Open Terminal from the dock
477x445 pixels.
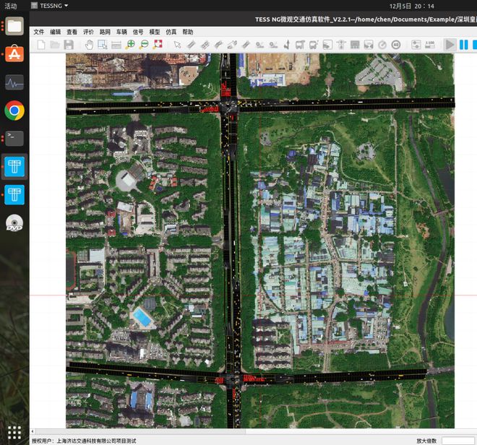coord(14,139)
